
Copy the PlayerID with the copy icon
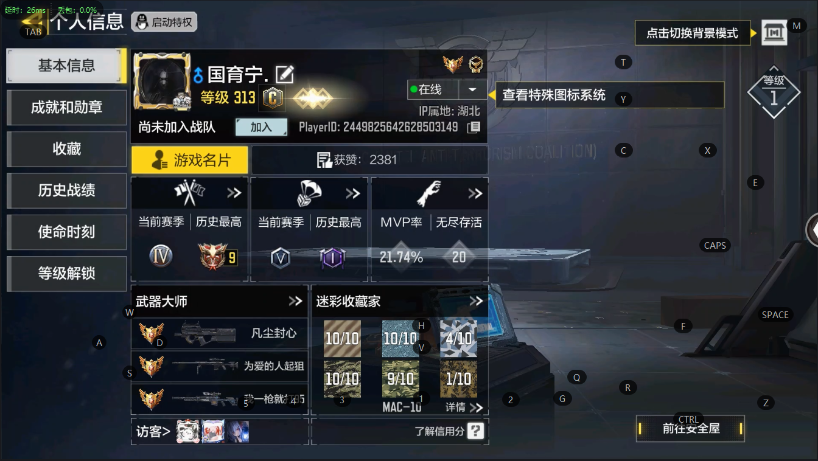[474, 127]
